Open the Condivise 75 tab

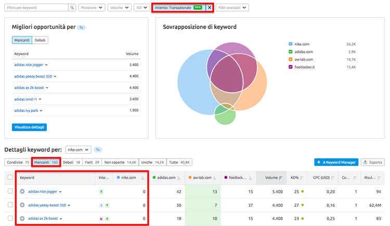[x=18, y=162]
